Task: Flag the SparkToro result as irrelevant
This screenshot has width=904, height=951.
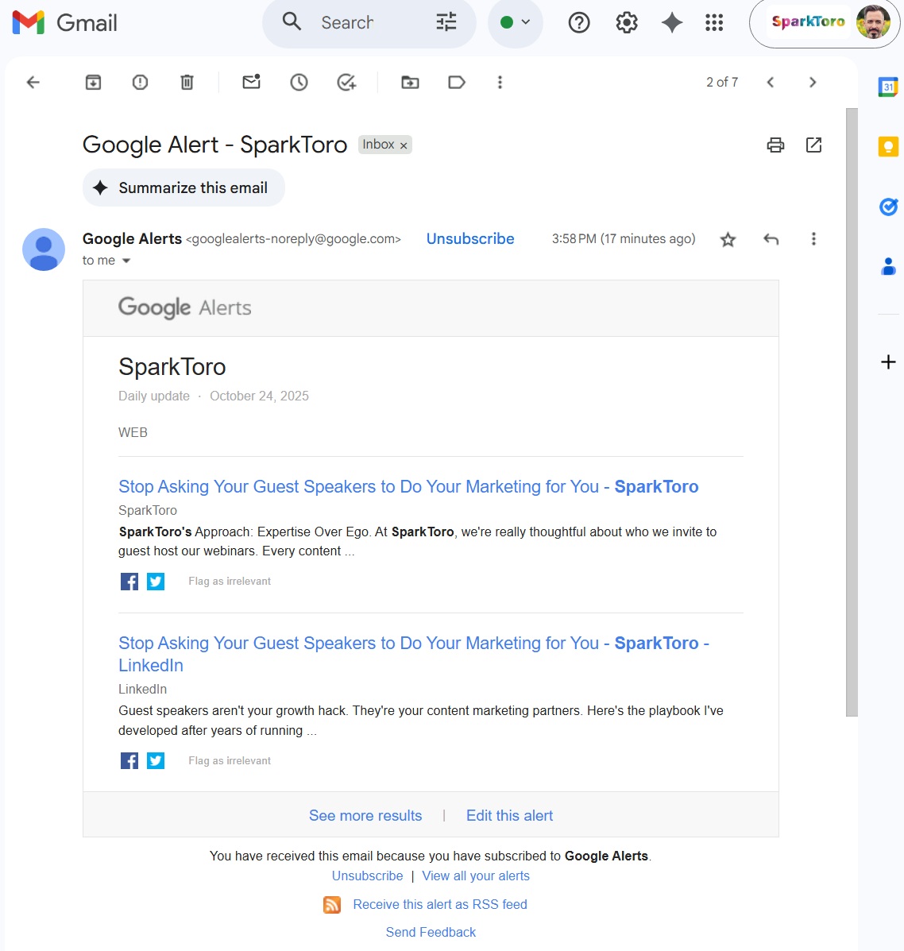Action: click(x=230, y=581)
